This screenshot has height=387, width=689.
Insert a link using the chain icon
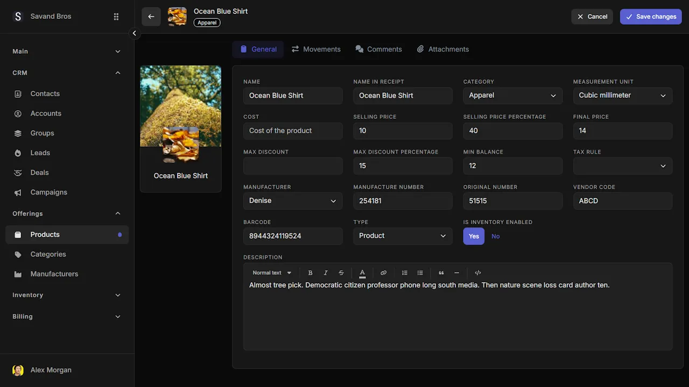(383, 273)
